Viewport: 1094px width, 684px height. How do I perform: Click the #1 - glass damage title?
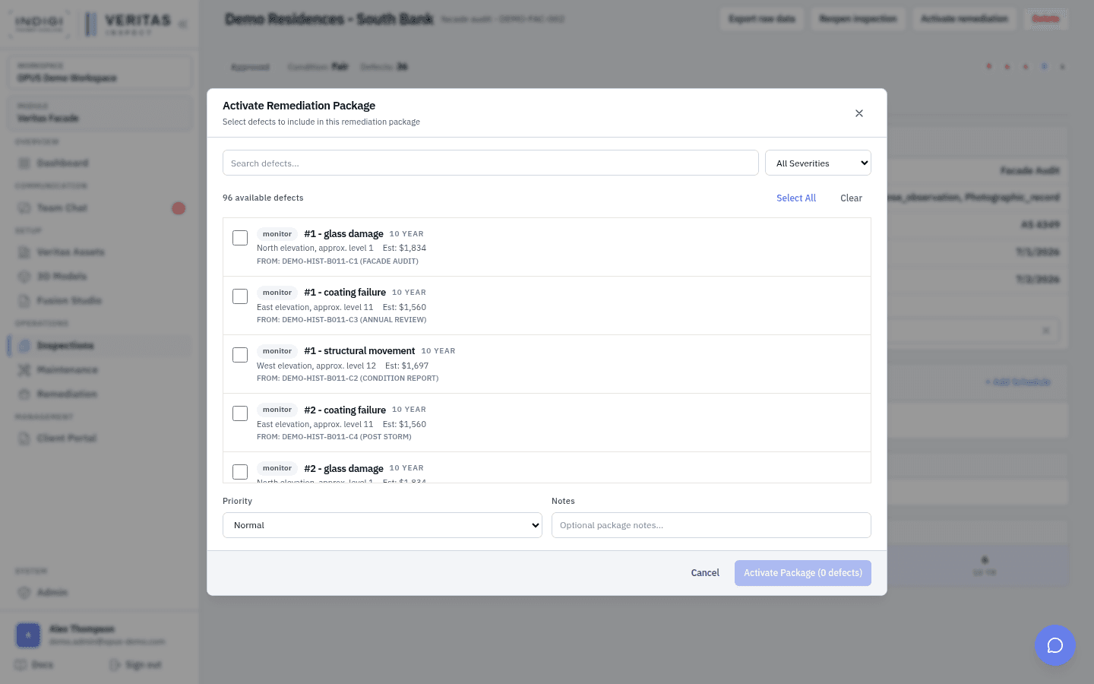point(343,234)
